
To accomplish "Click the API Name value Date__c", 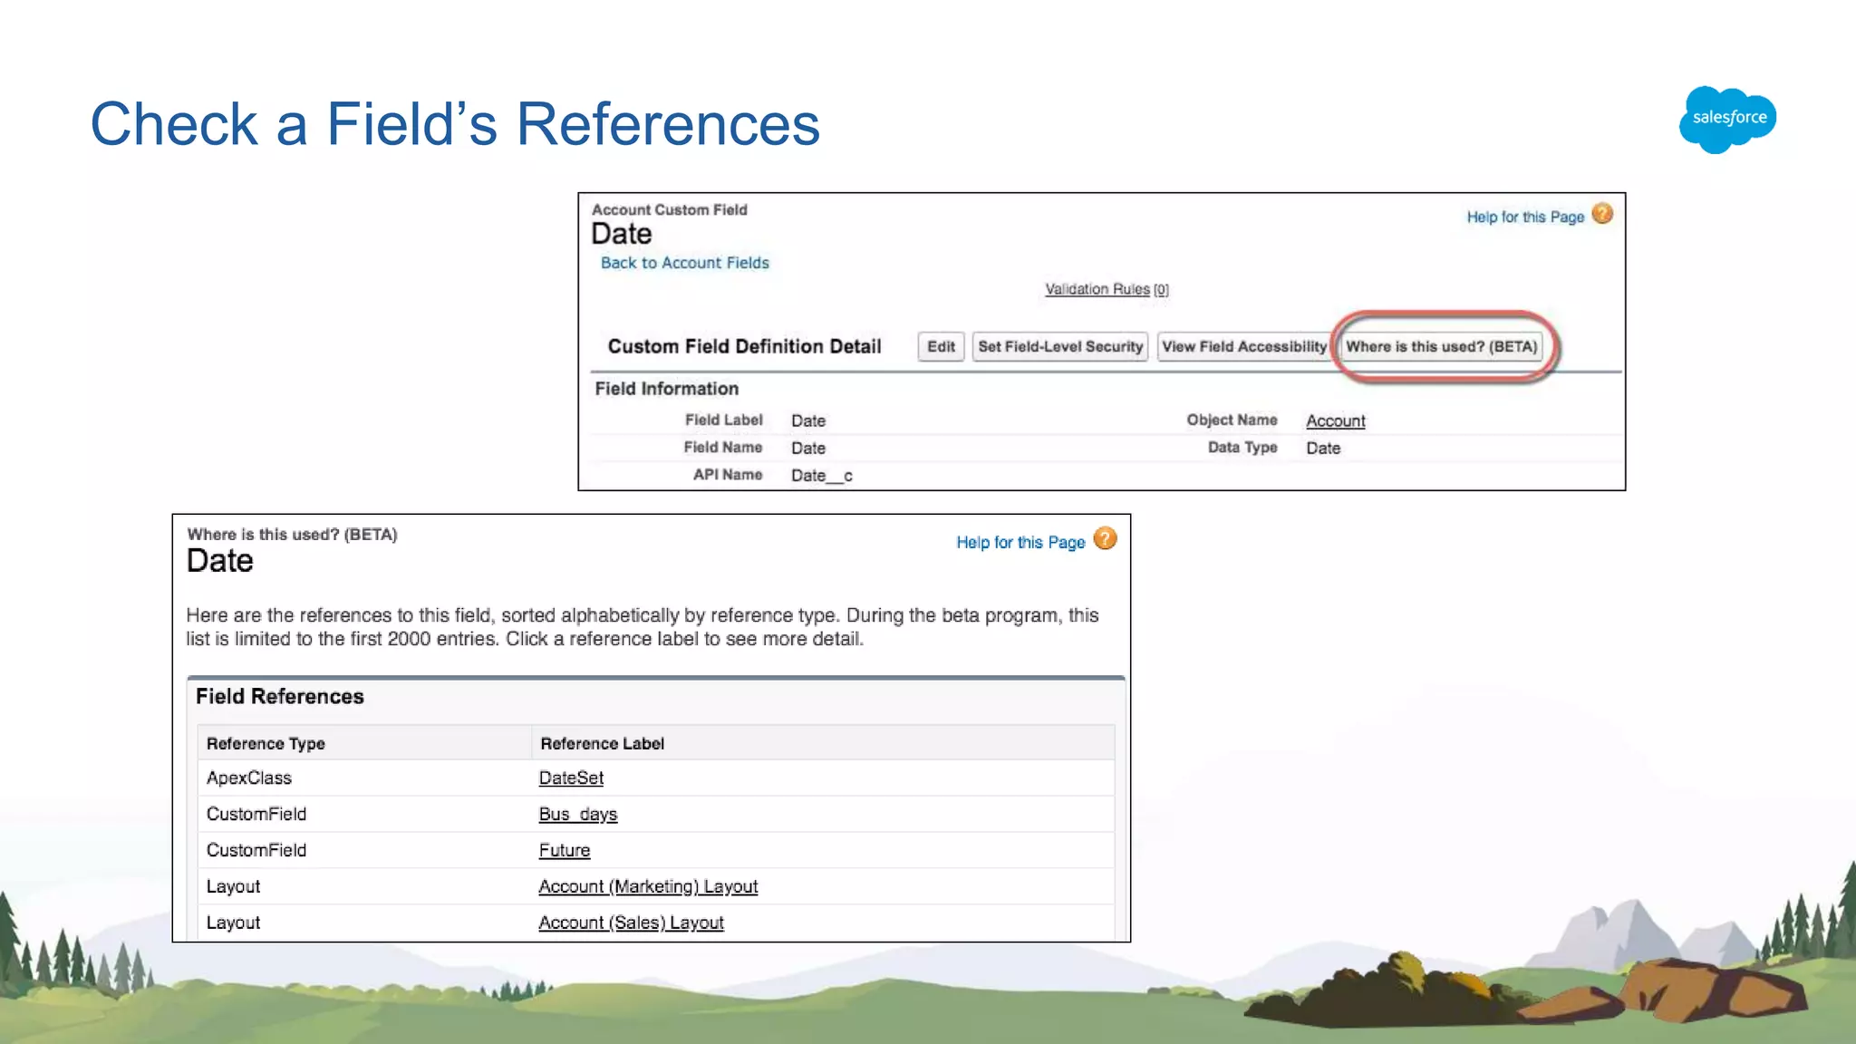I will pyautogui.click(x=821, y=475).
